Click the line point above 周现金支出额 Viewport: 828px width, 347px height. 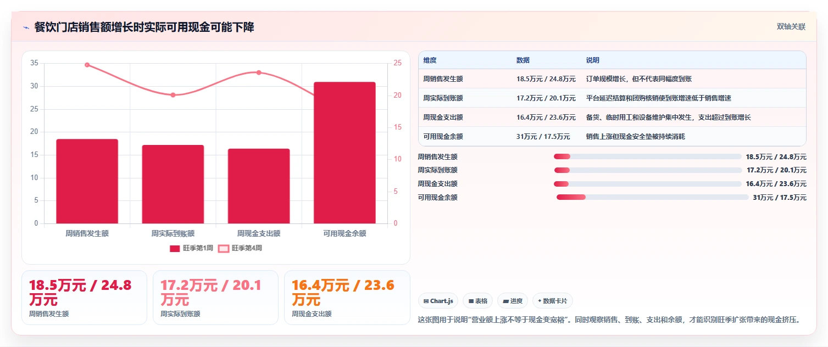click(259, 72)
